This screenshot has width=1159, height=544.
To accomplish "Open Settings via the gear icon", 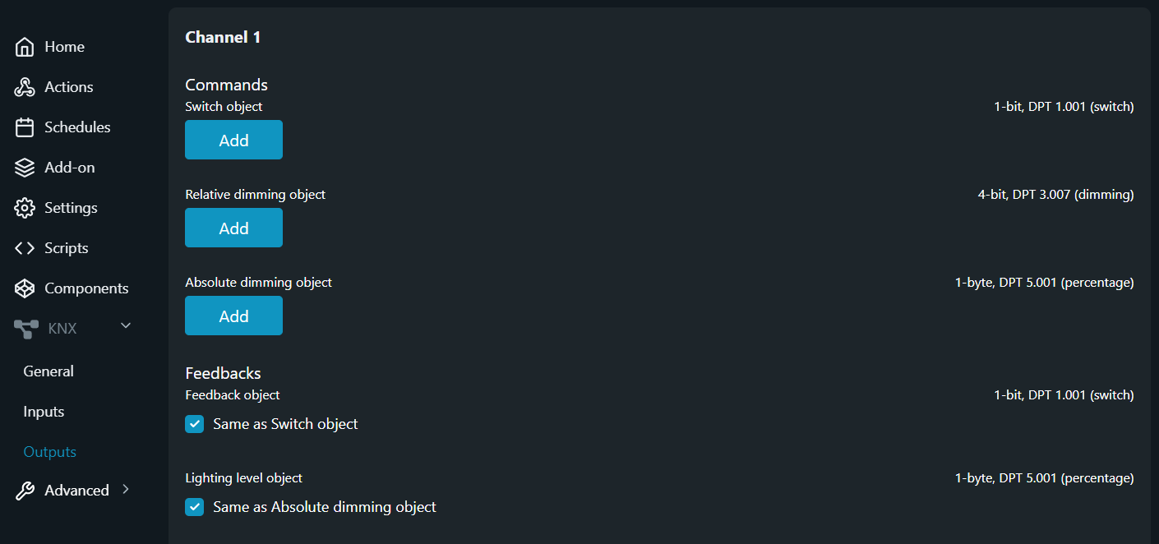I will click(25, 208).
